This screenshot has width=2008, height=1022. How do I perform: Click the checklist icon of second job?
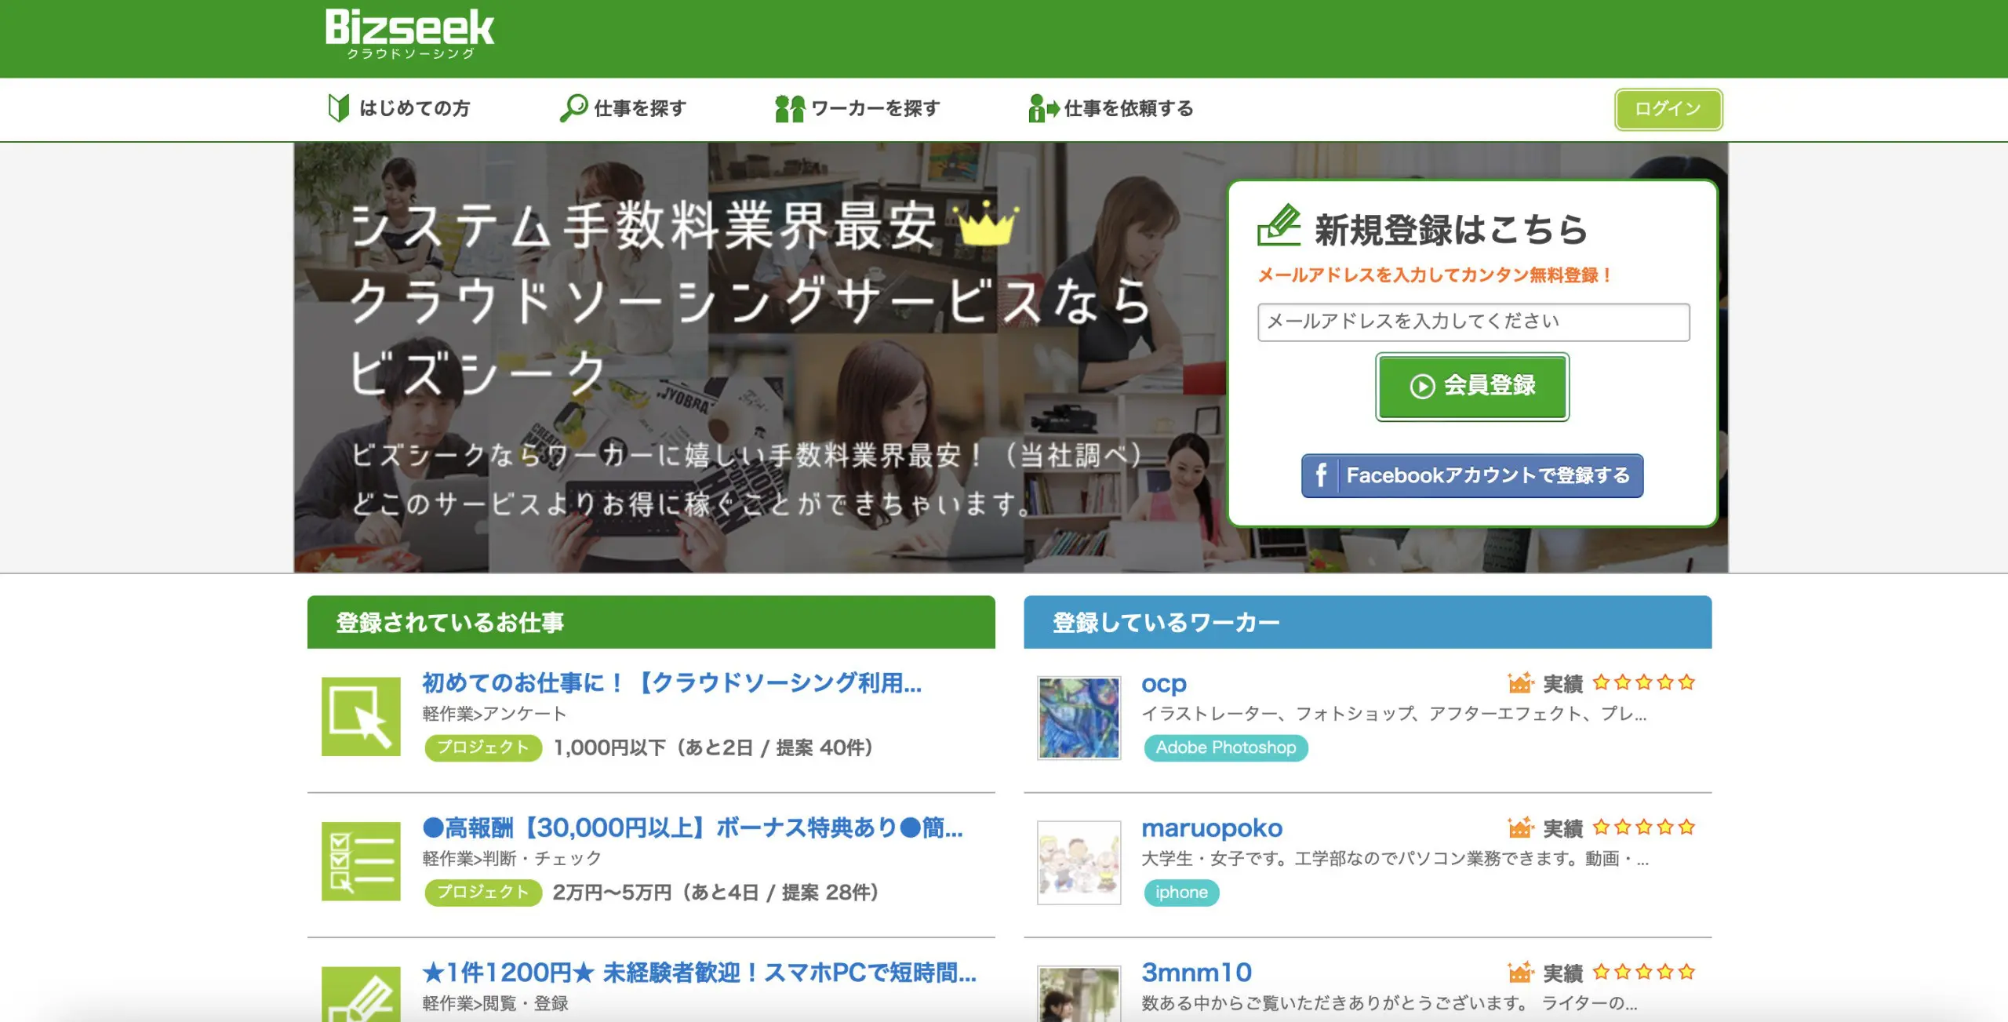coord(361,861)
